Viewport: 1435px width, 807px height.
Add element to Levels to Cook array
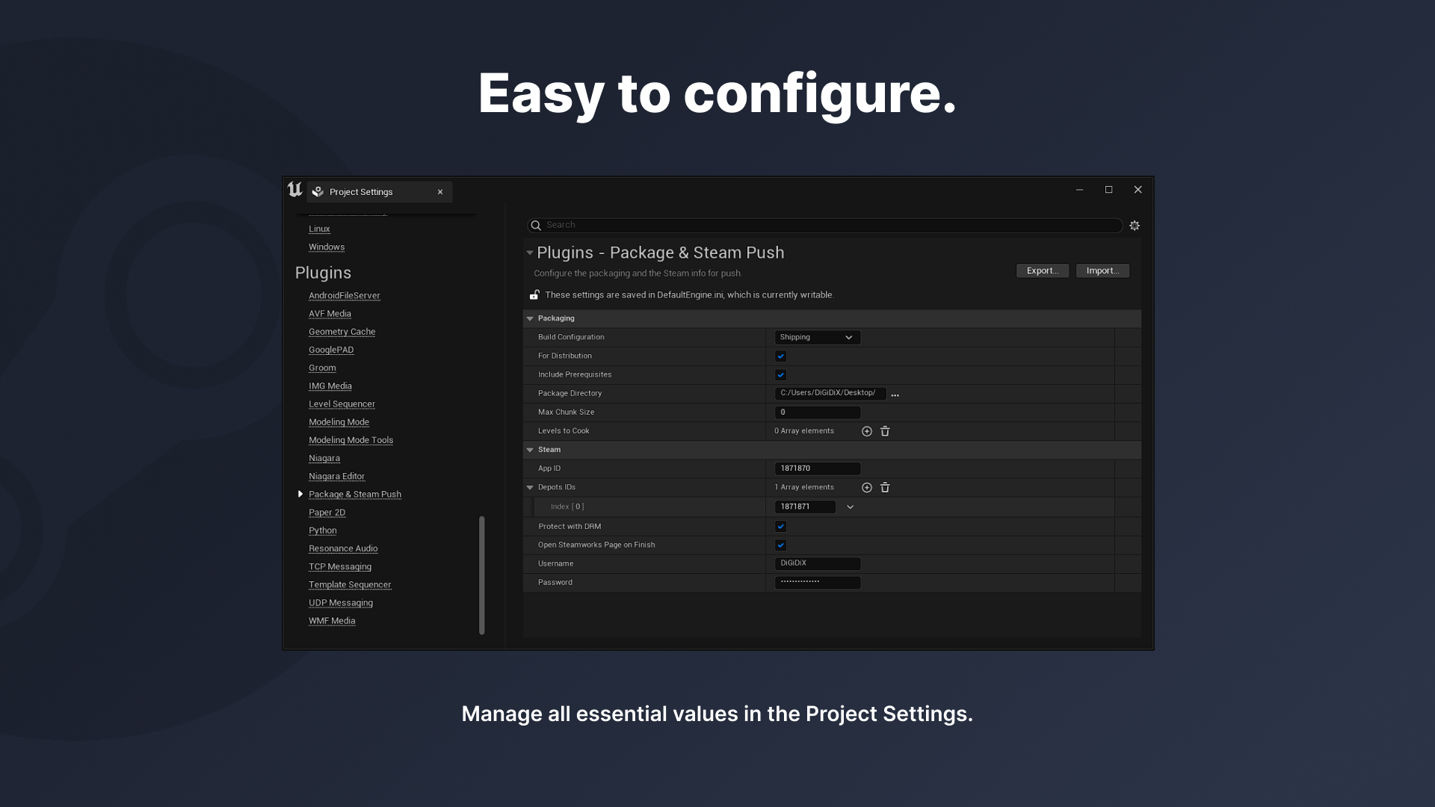867,431
